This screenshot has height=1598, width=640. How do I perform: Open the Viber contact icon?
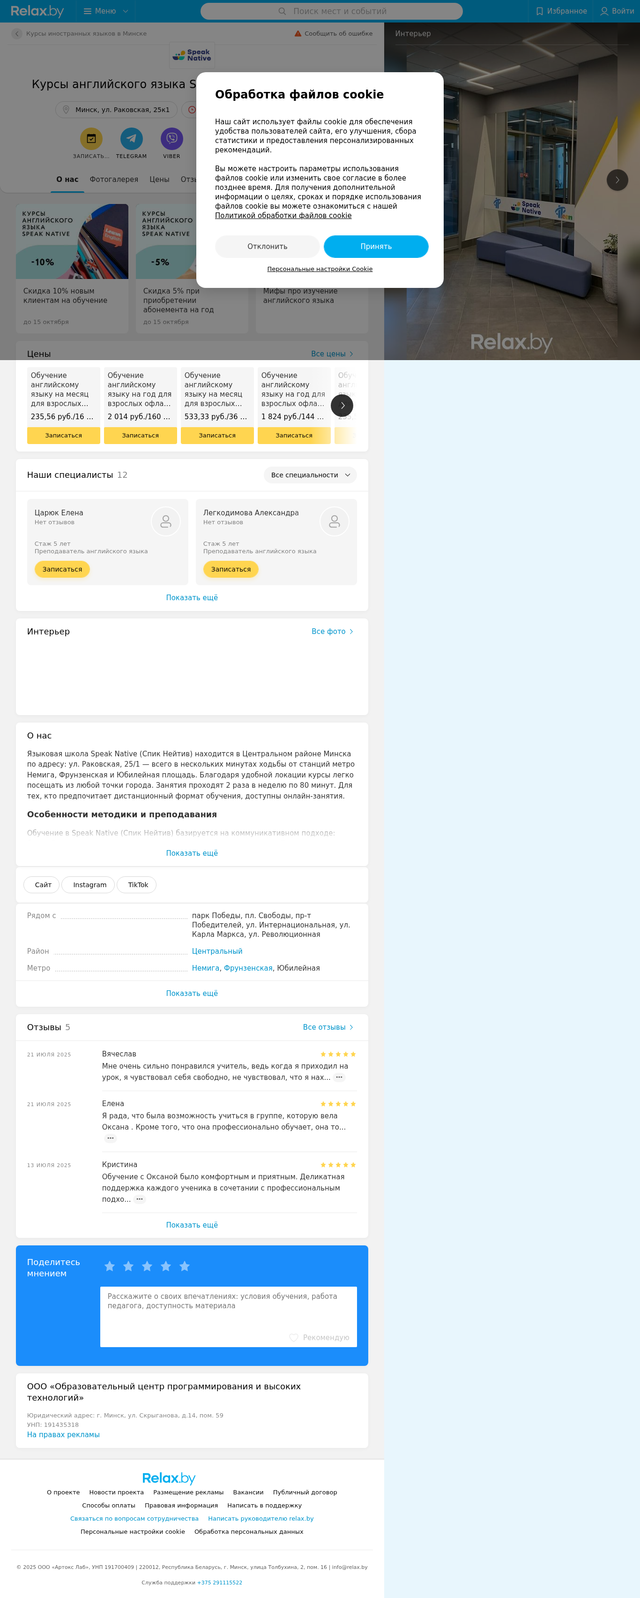(171, 138)
